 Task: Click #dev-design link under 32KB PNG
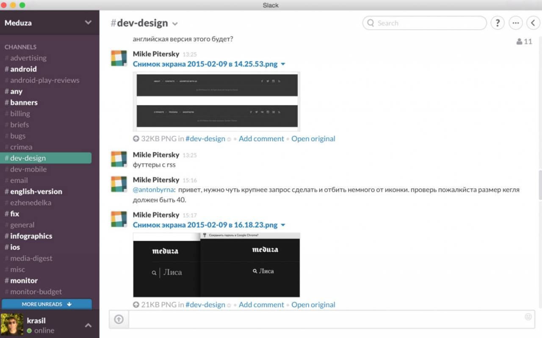205,139
